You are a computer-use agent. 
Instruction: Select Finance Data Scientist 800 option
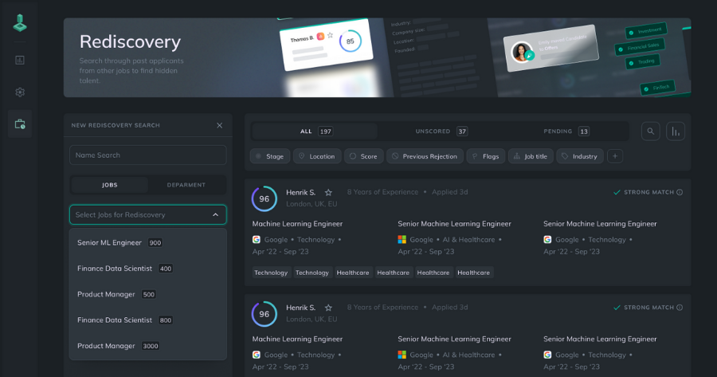[147, 320]
